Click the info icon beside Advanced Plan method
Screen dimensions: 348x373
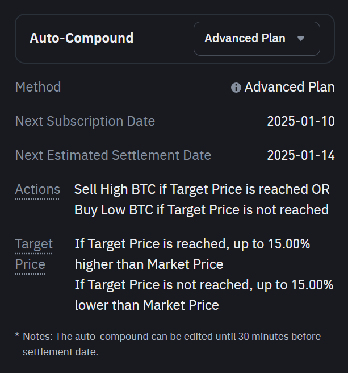point(236,88)
